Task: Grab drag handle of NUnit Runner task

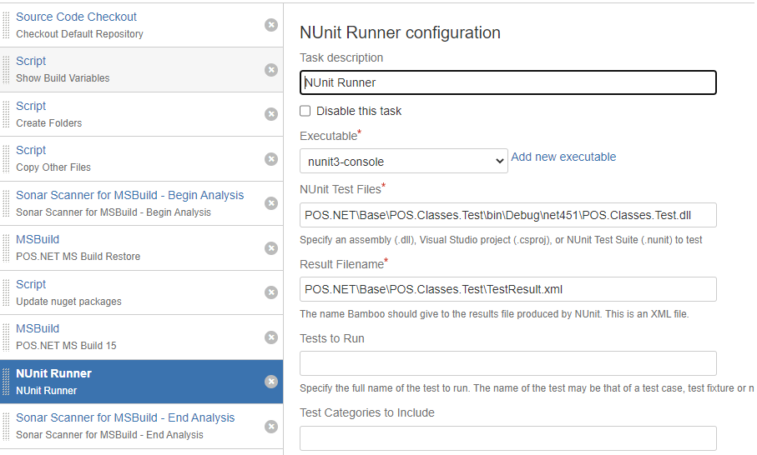Action: pos(7,382)
